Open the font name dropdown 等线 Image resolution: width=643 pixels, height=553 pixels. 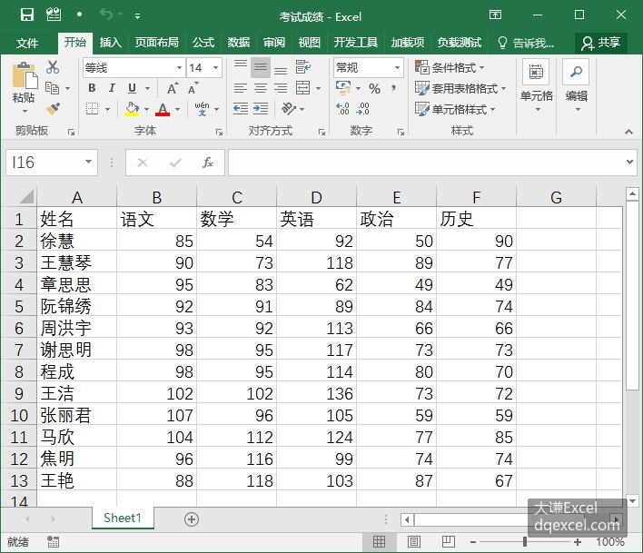179,67
